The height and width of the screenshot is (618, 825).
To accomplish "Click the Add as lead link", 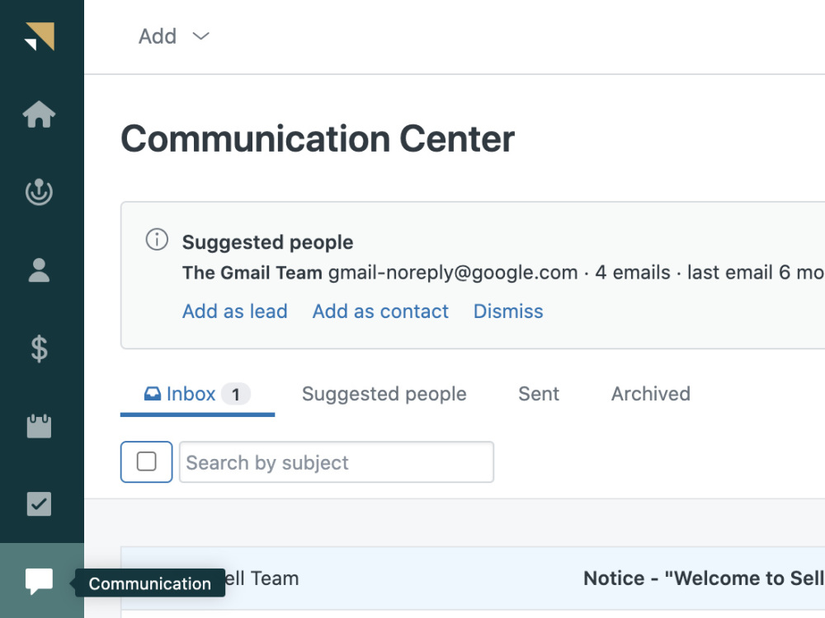I will (x=234, y=311).
